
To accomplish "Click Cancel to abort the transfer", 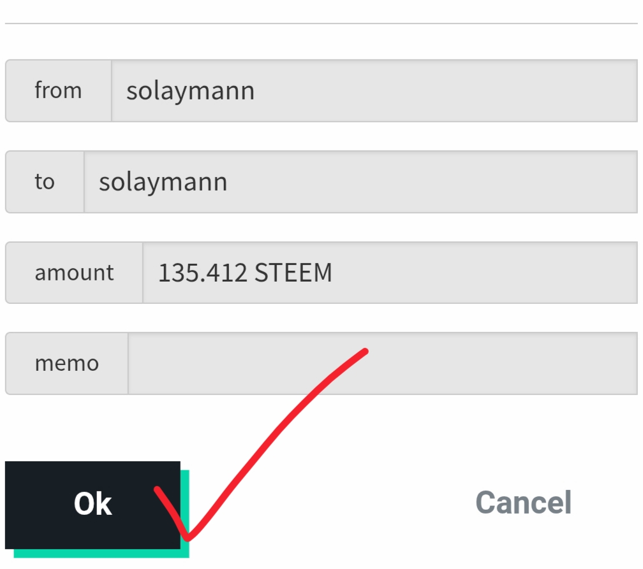I will pos(523,502).
